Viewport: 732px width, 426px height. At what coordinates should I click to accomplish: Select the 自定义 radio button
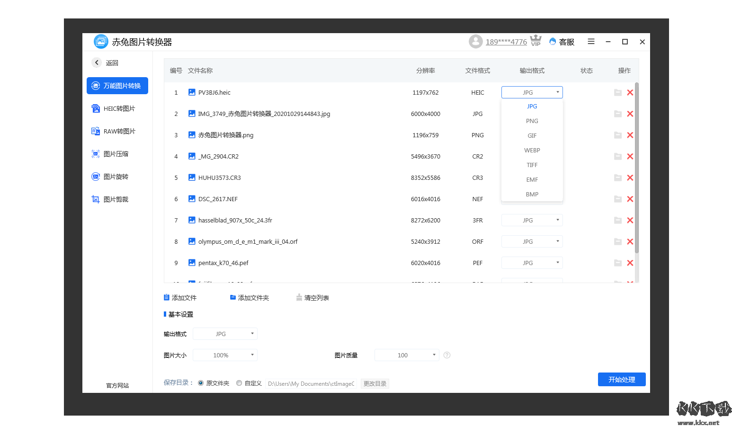(239, 383)
